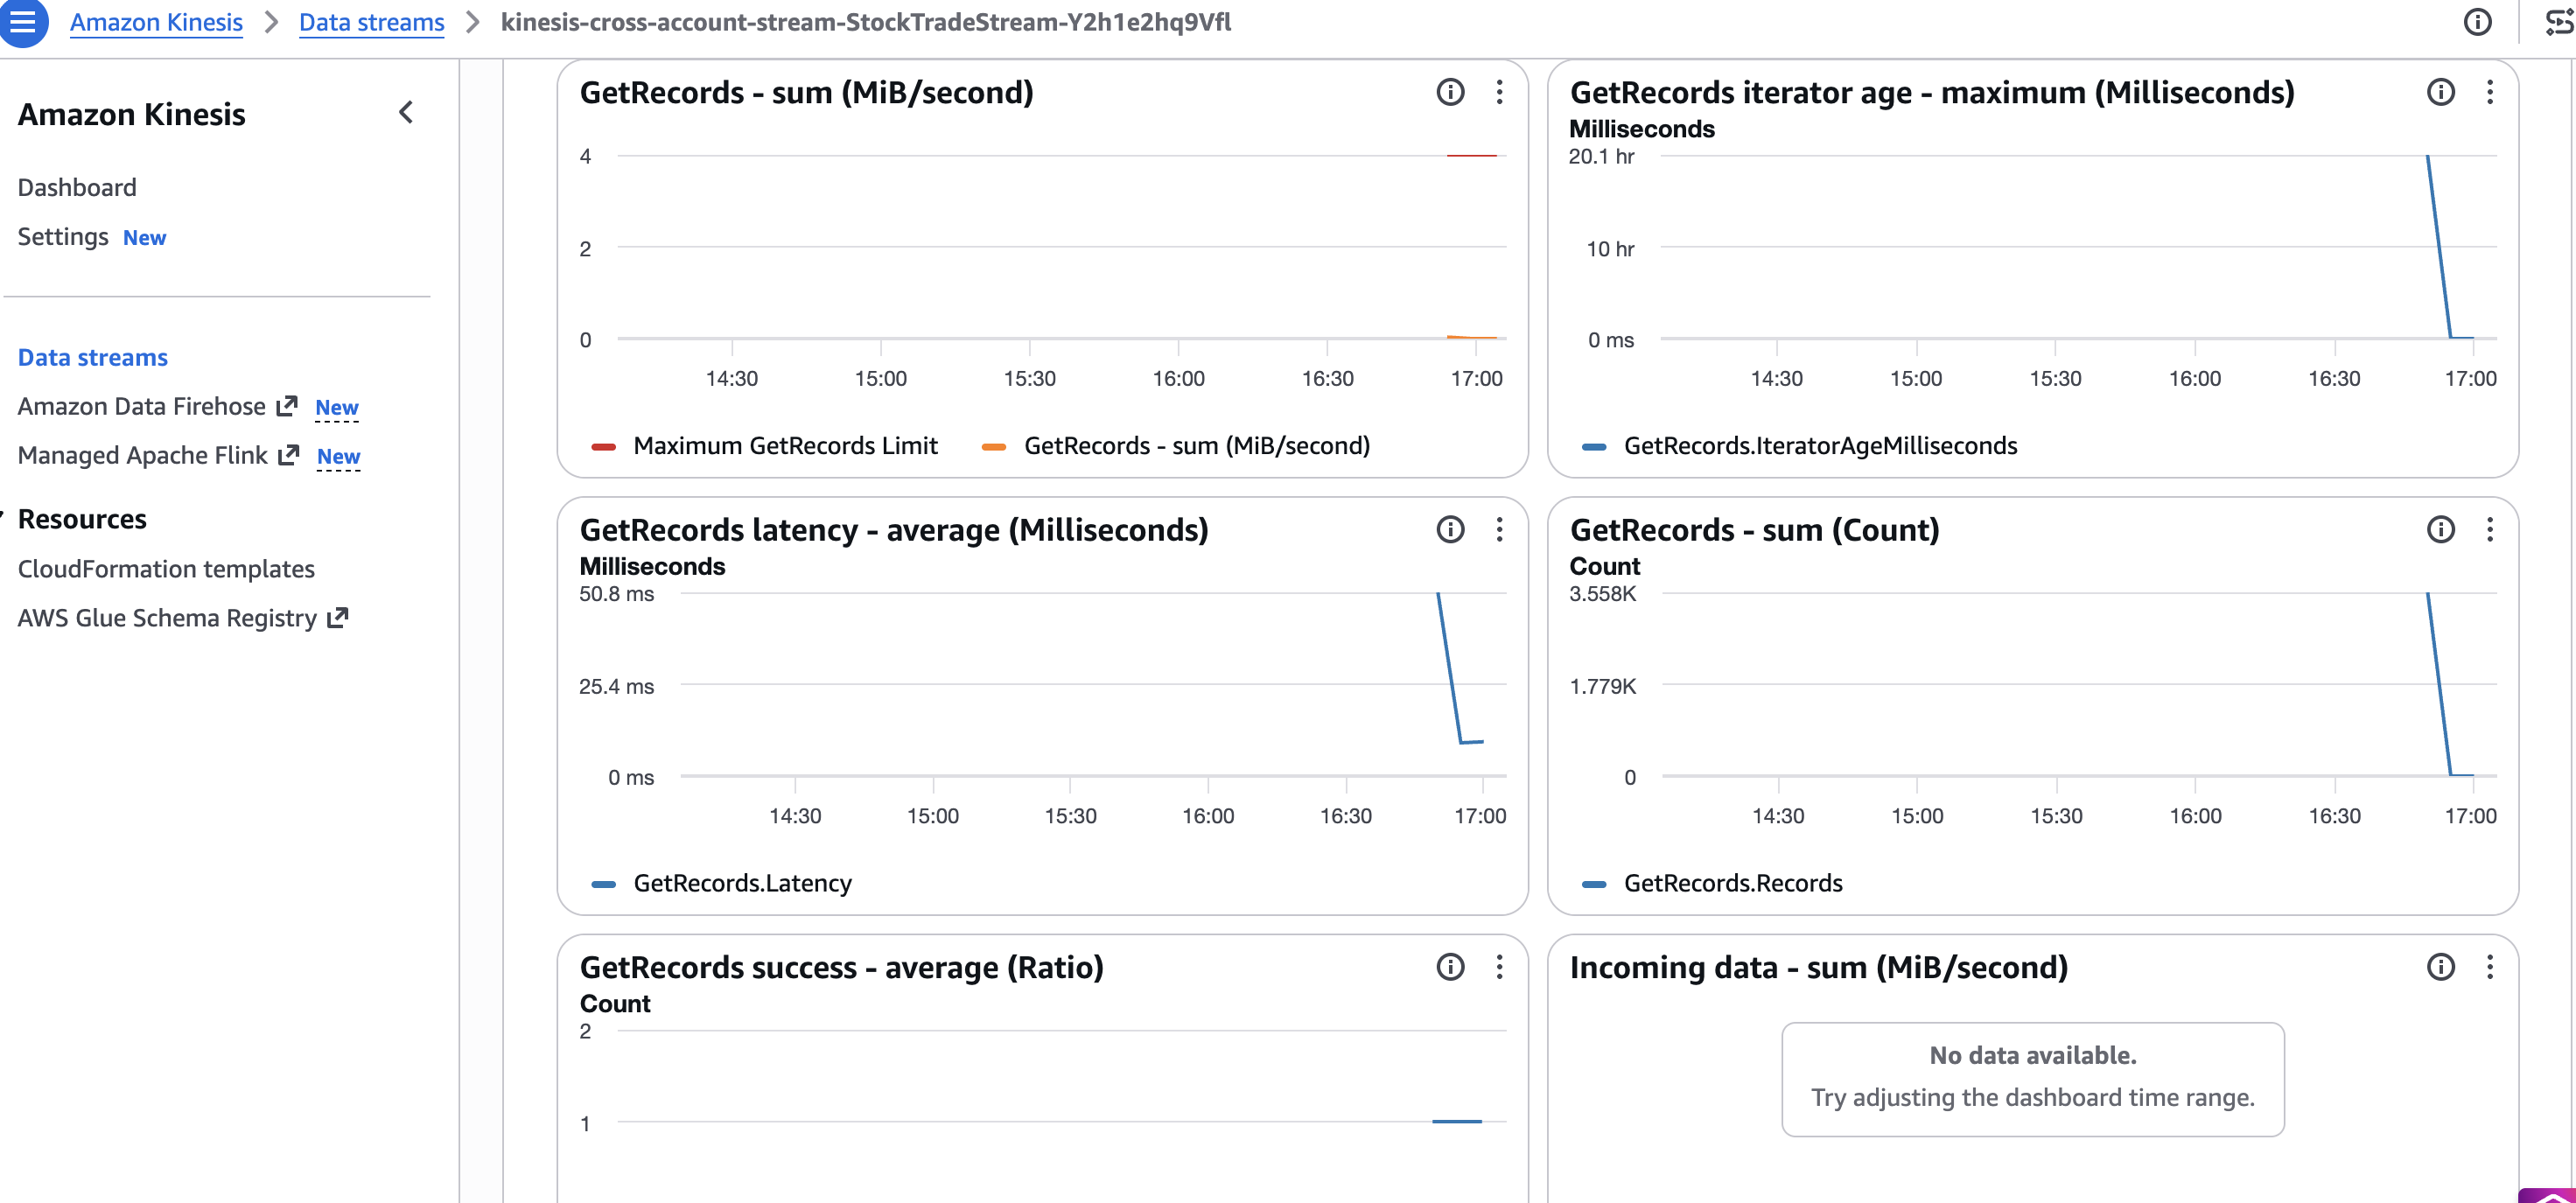
Task: Open Managed Apache Flink external link
Action: (x=158, y=455)
